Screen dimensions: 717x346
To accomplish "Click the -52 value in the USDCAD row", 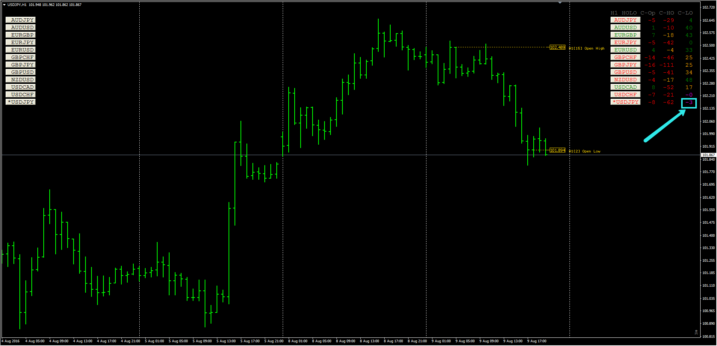I will pos(668,87).
